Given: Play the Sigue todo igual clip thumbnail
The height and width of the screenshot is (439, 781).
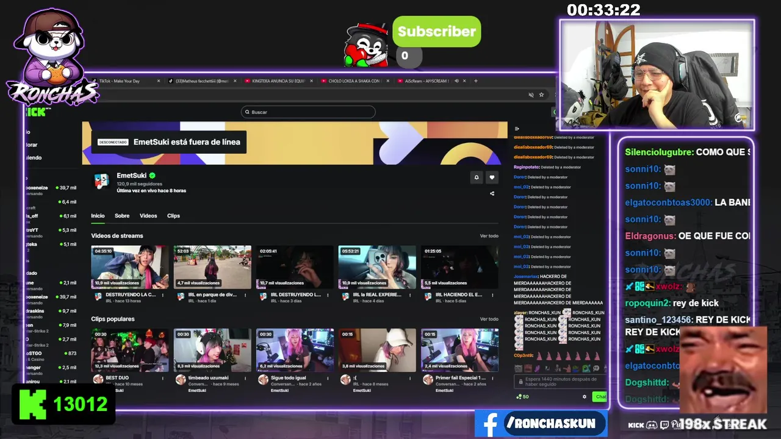Looking at the screenshot, I should 295,350.
